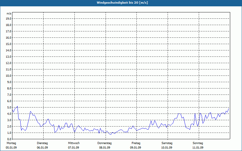Image resolution: width=242 pixels, height=151 pixels.
Task: Select the 16,0 y-axis label
Action: [8, 37]
